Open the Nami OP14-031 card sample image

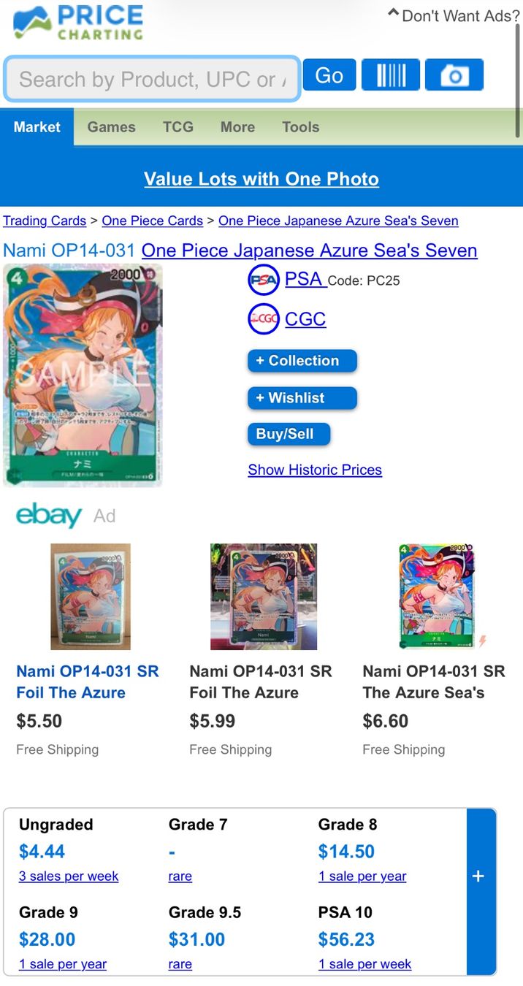tap(83, 375)
